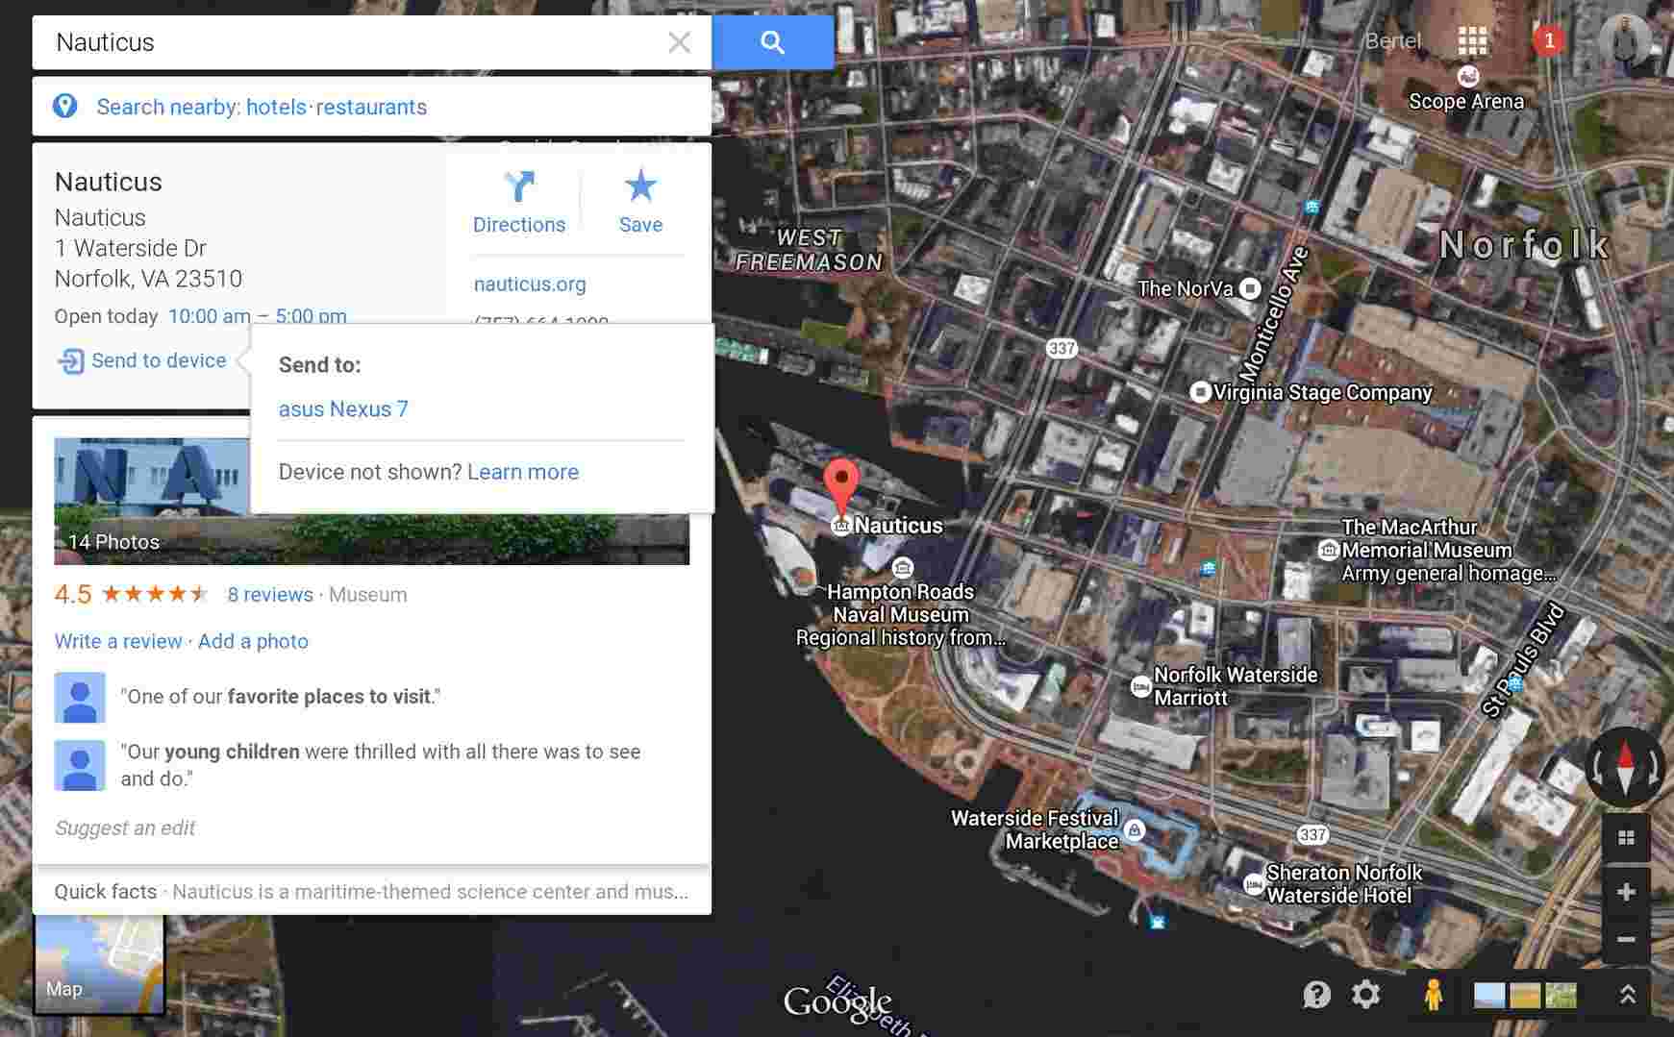
Task: Click Write a review
Action: 118,641
